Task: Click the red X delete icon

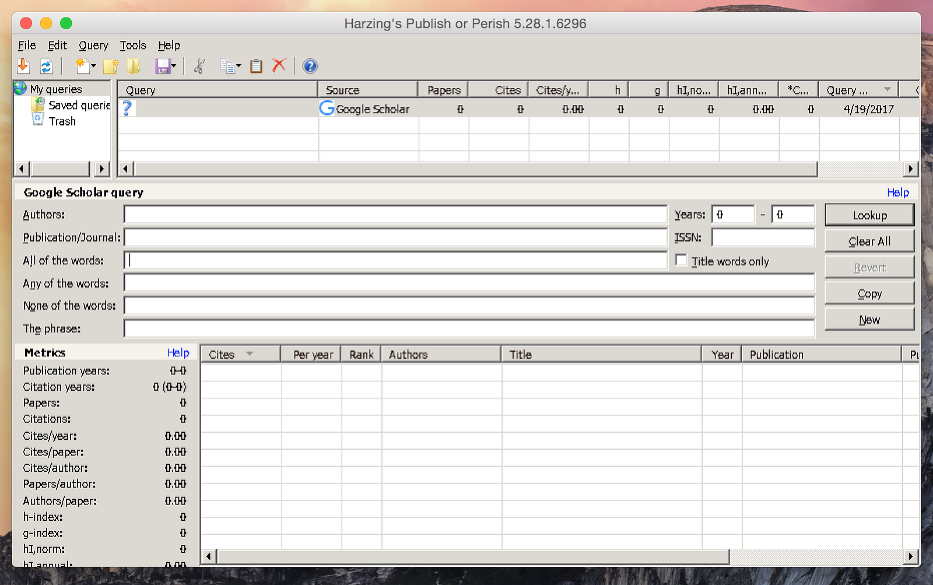Action: click(x=279, y=65)
